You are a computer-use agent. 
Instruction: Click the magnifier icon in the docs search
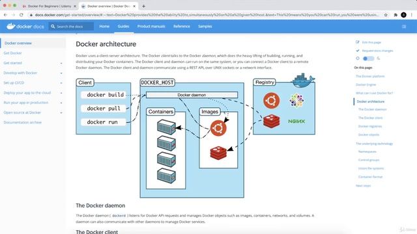[x=53, y=27]
